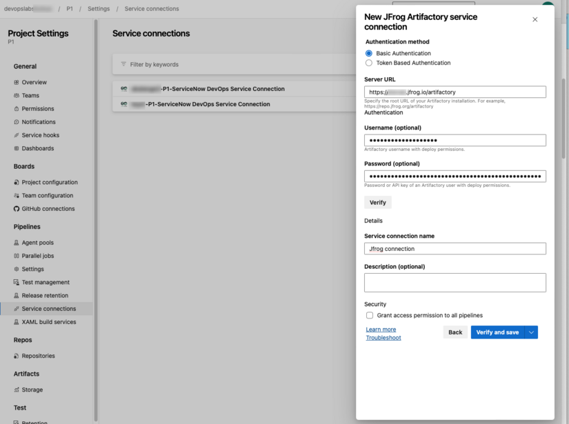The image size is (569, 424).
Task: Select Basic Authentication radio button
Action: pyautogui.click(x=369, y=53)
